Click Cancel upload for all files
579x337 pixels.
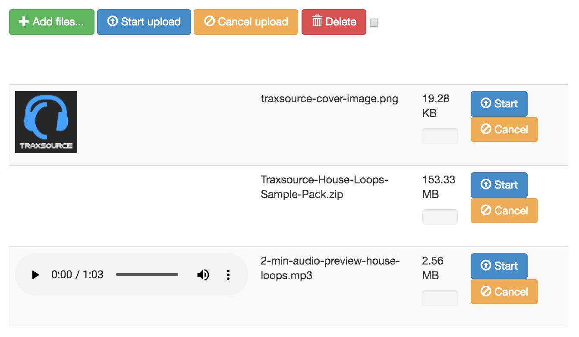pos(245,22)
